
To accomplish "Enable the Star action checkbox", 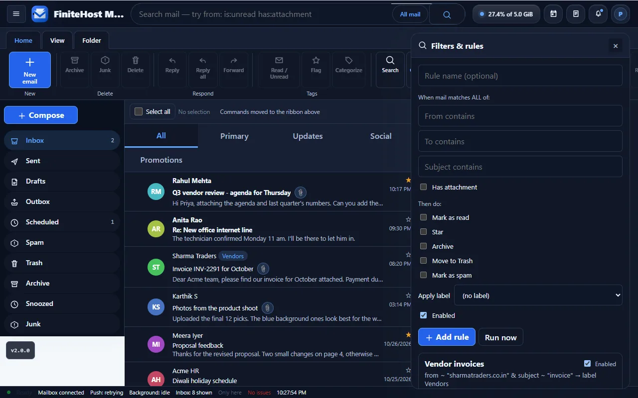I will click(x=423, y=232).
